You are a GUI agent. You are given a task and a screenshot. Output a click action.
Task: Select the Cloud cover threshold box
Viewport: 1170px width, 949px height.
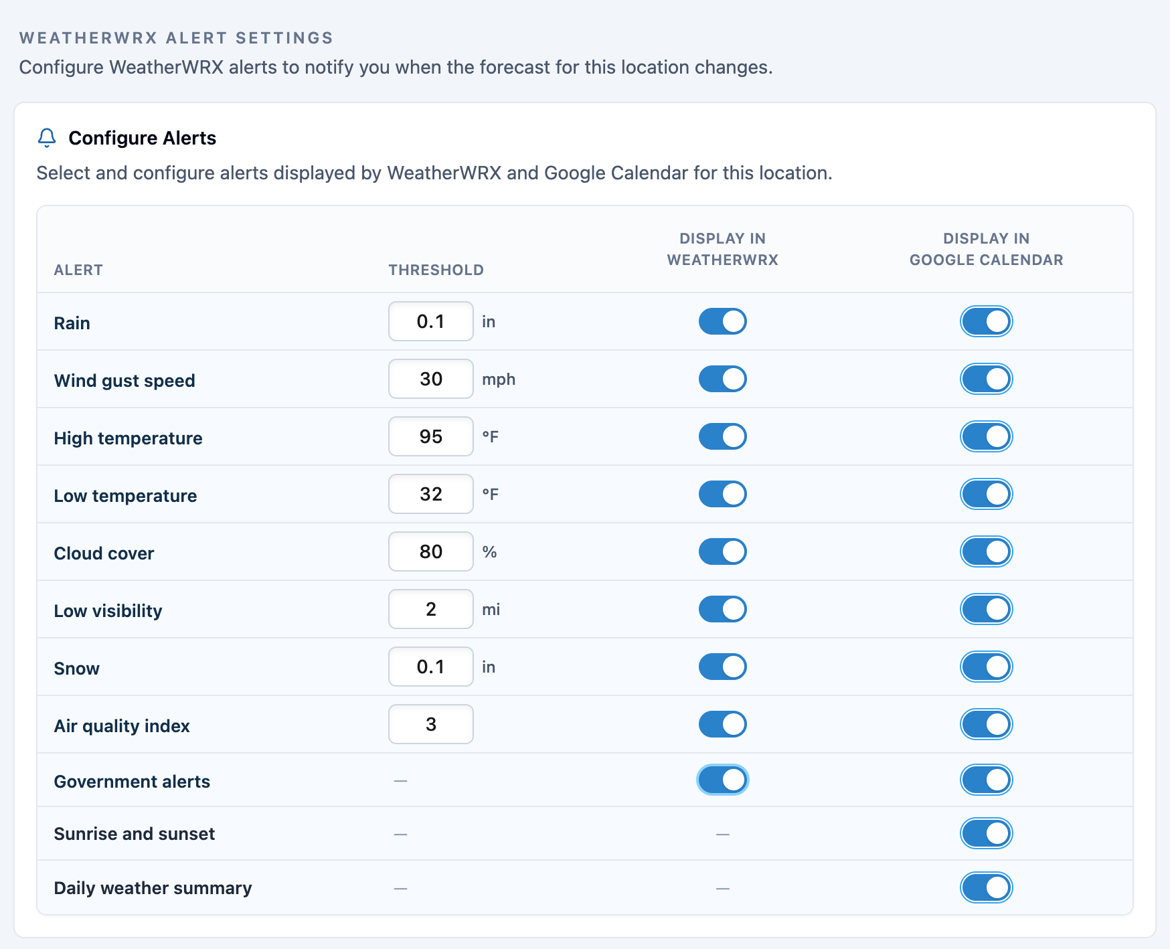tap(431, 551)
